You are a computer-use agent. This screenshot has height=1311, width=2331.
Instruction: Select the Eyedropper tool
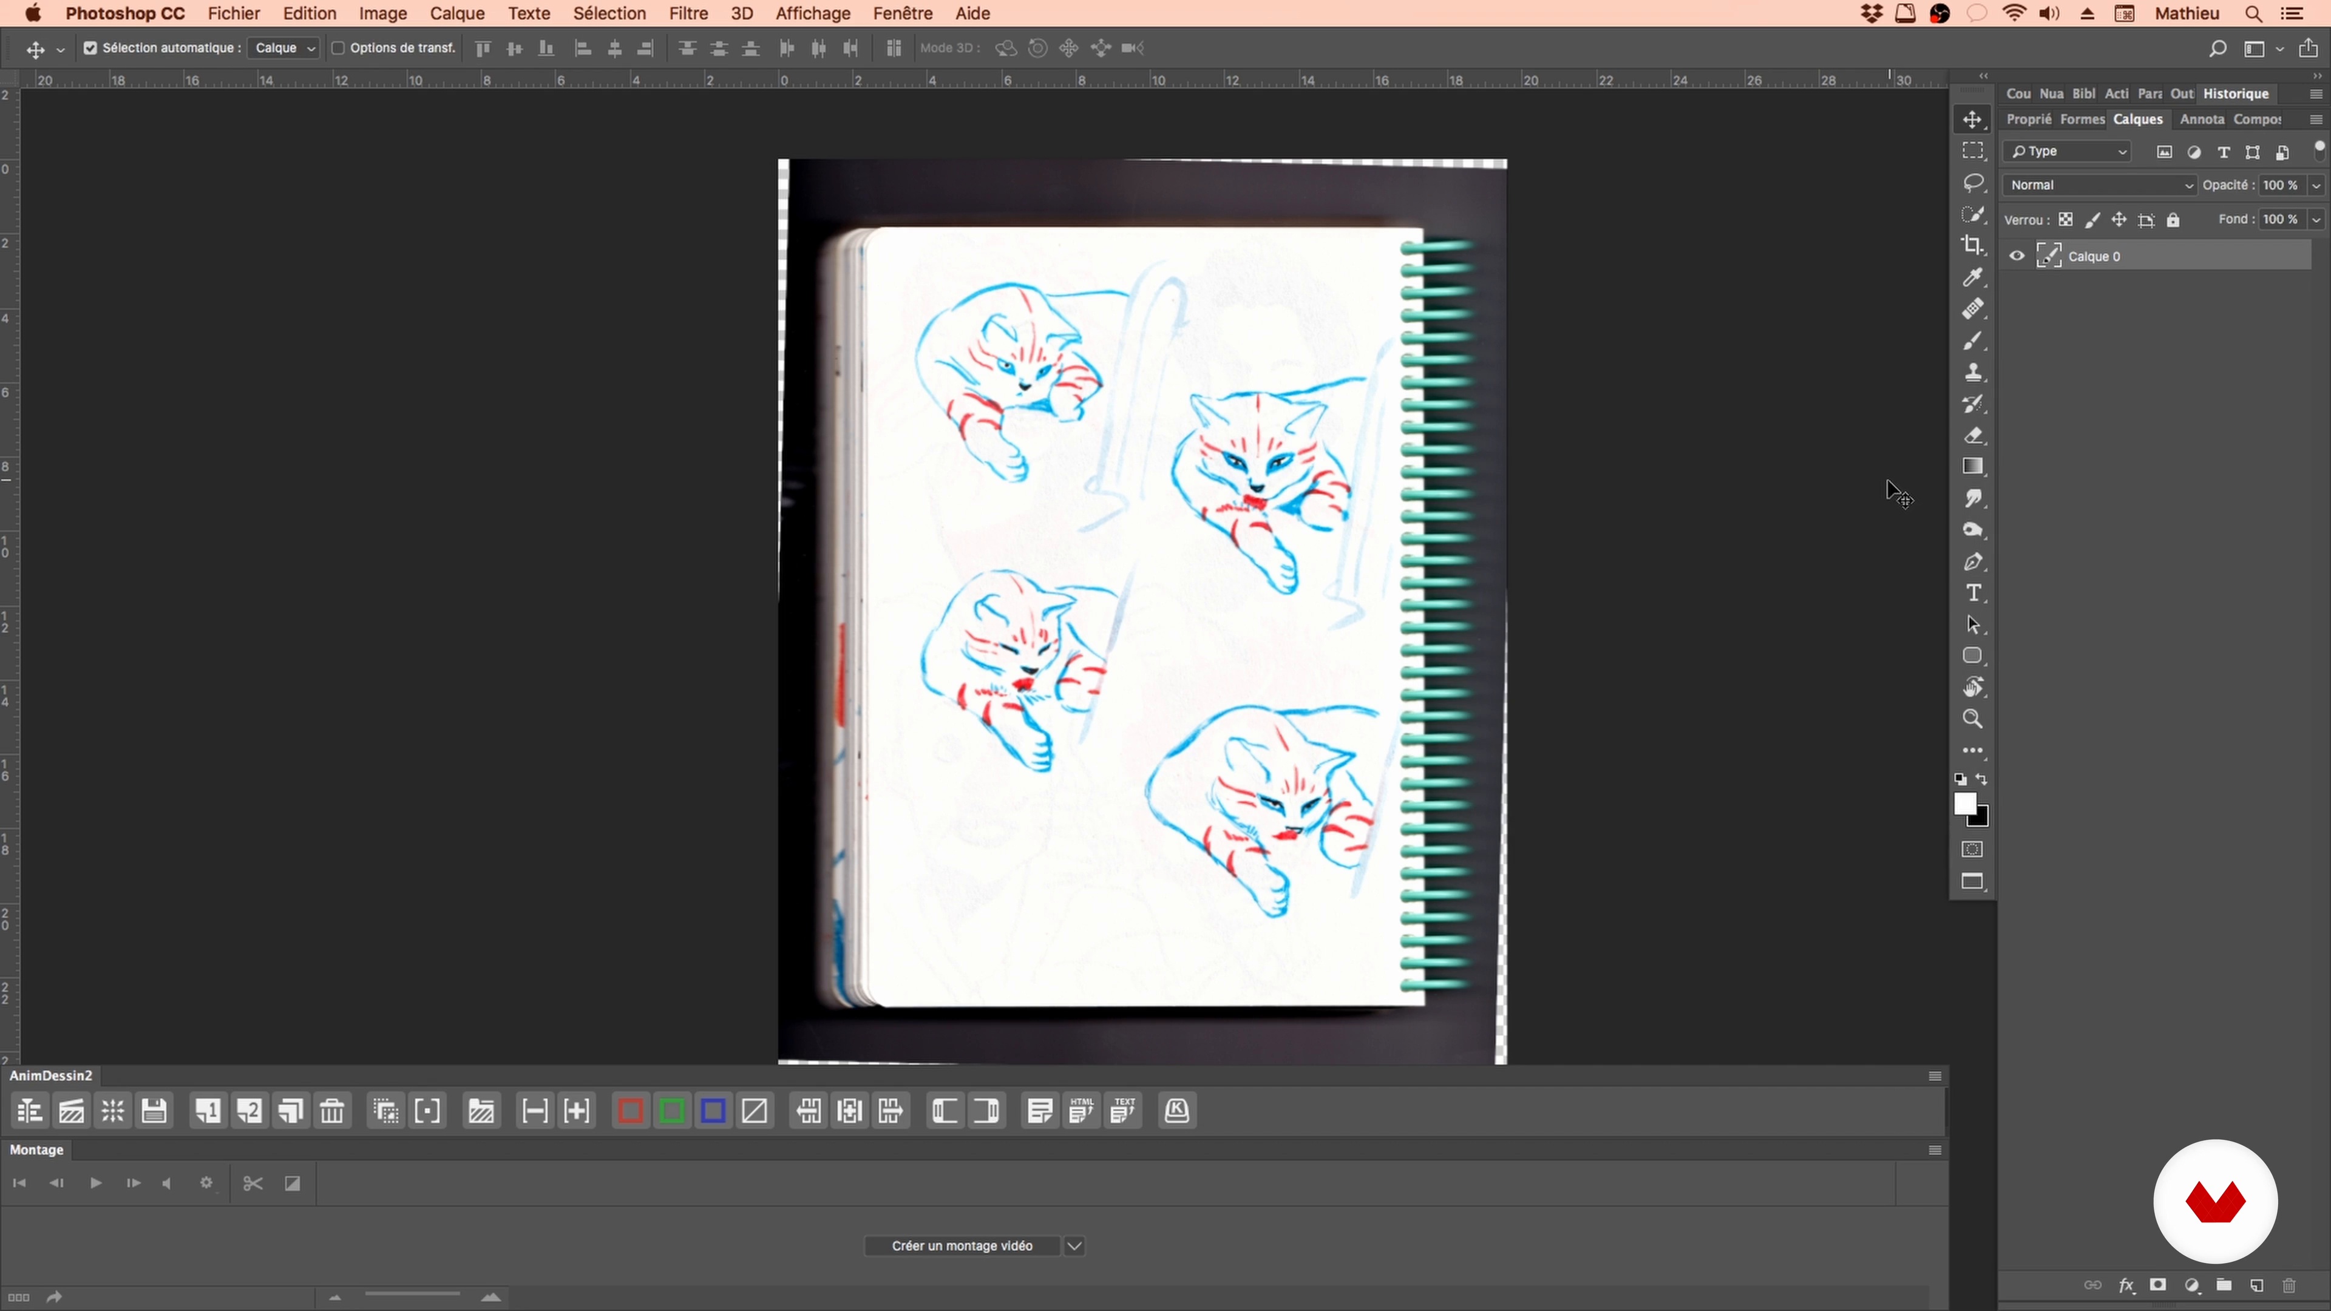click(x=1973, y=278)
